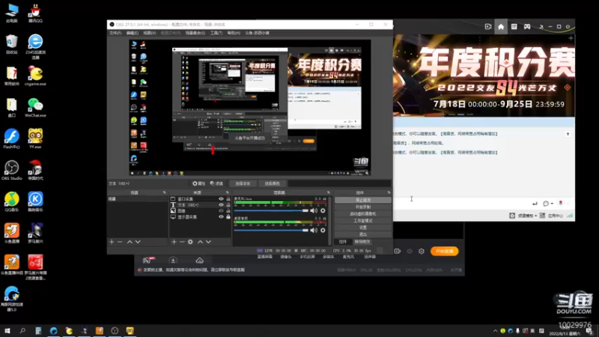Open list icon in Douyu header
599x337 pixels.
tap(514, 27)
